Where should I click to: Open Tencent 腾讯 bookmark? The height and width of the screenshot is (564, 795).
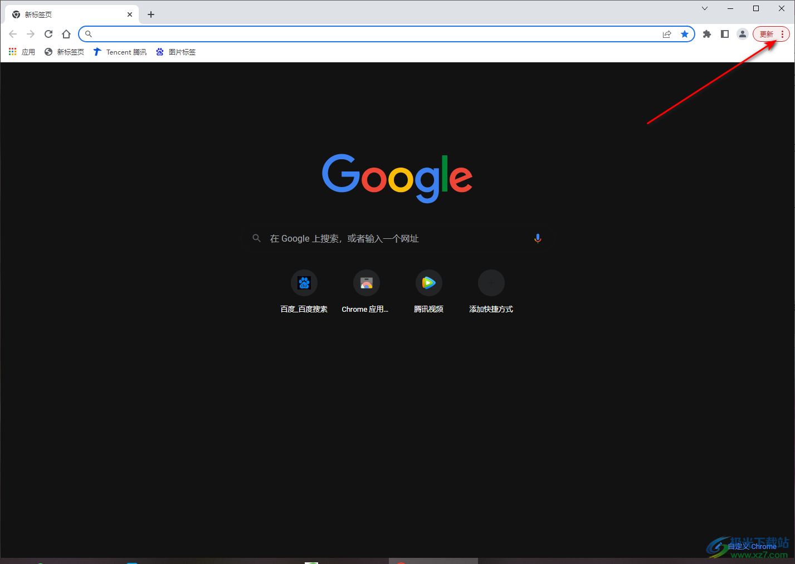[120, 52]
